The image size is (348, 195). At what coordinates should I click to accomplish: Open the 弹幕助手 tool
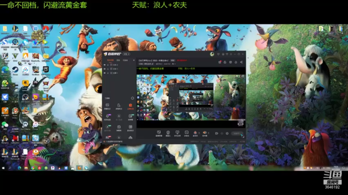[107, 106]
